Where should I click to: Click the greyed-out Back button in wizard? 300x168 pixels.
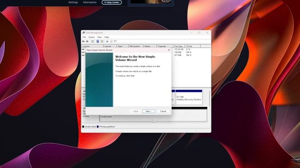point(135,111)
